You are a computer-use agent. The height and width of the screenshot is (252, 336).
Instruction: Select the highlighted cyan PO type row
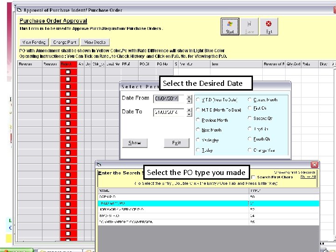[208, 203]
